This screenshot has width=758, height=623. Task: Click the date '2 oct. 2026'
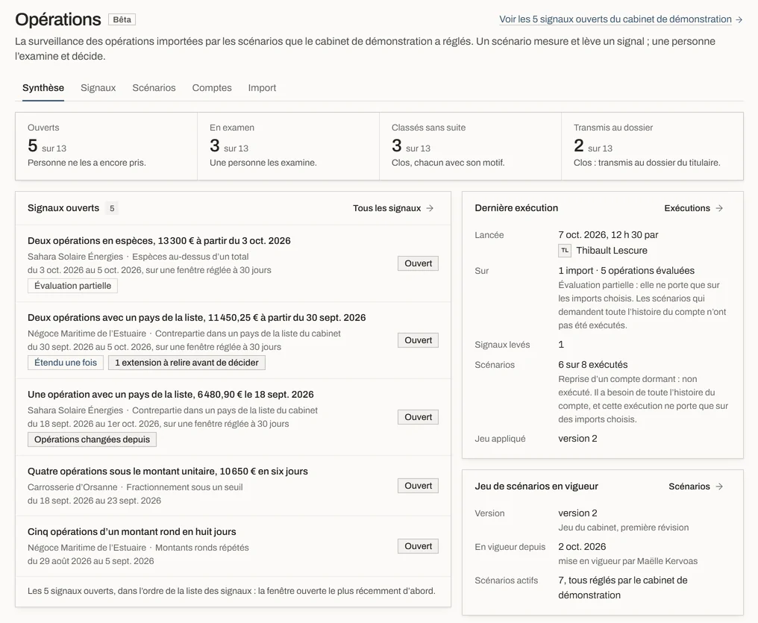point(582,547)
